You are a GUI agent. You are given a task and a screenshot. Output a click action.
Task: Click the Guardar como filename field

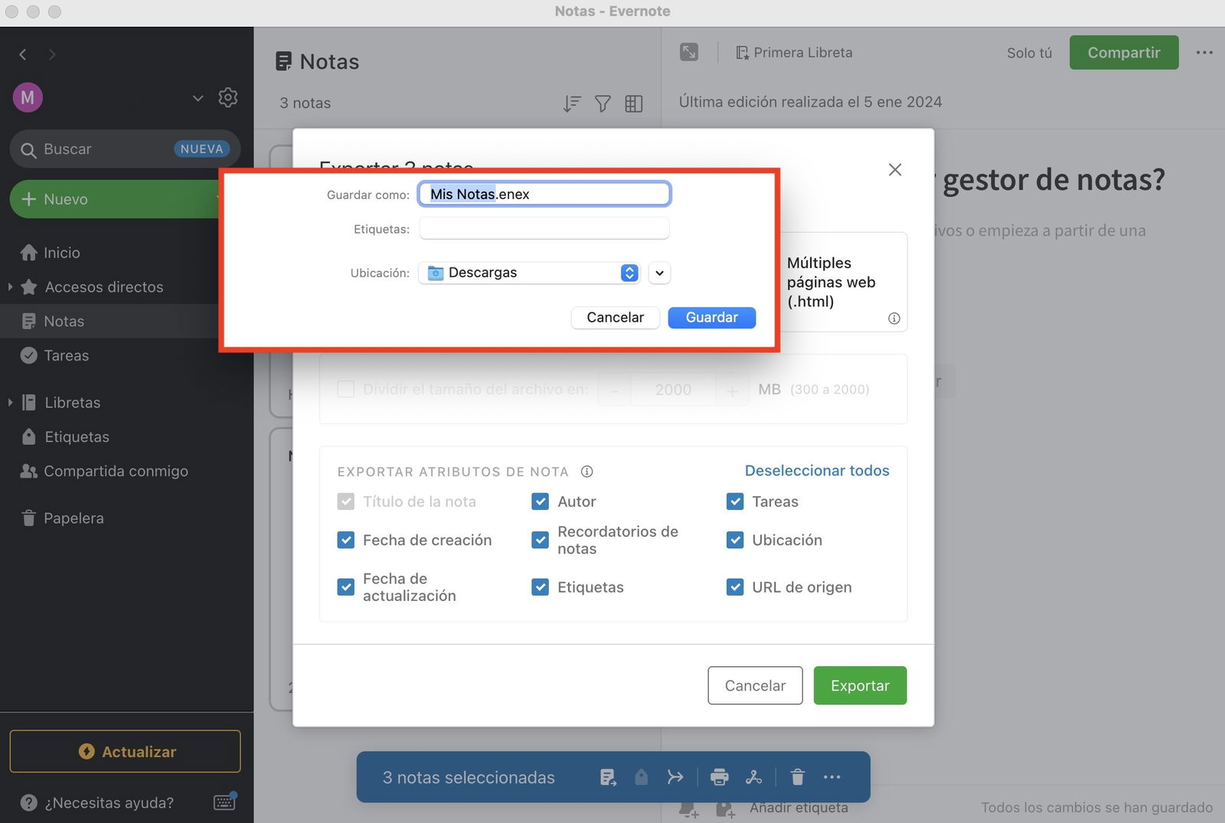pyautogui.click(x=544, y=194)
